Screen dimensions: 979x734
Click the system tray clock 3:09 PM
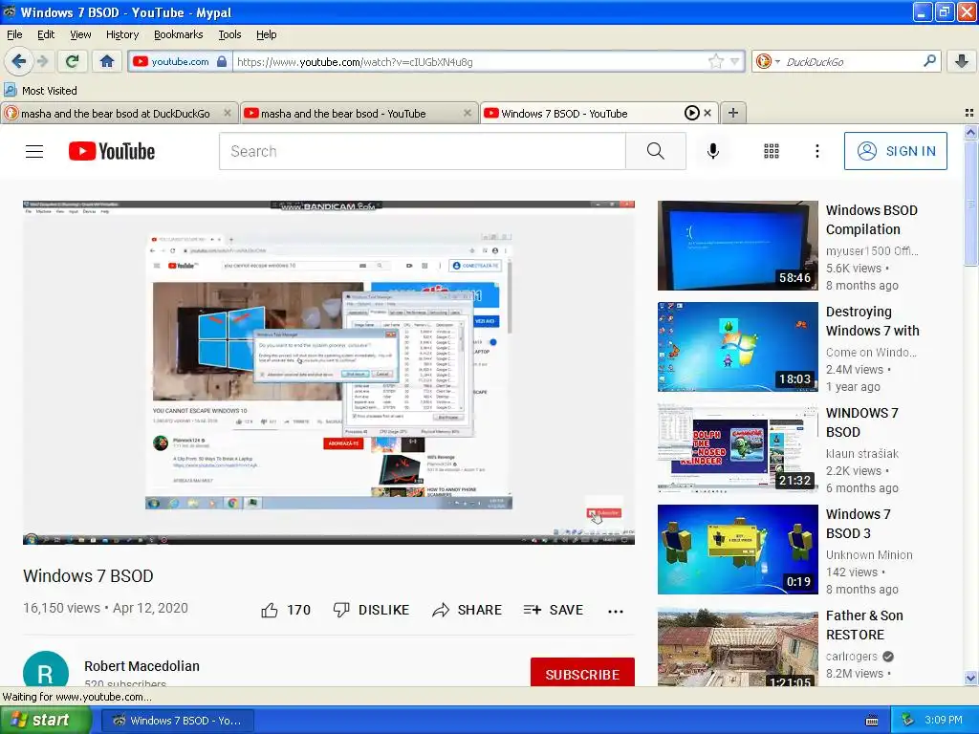[944, 720]
